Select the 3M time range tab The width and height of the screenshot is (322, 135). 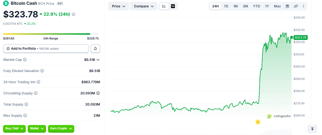[246, 6]
